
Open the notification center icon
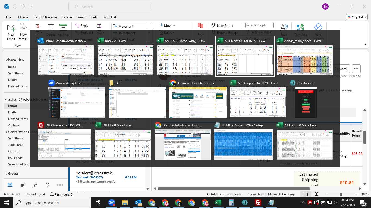tap(363, 203)
